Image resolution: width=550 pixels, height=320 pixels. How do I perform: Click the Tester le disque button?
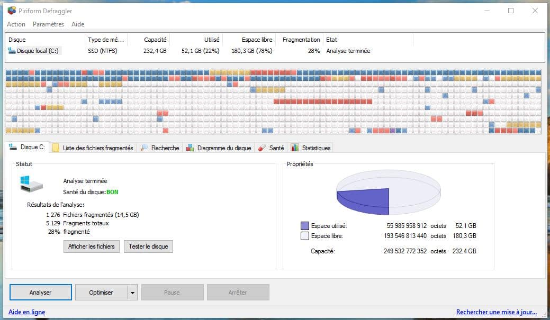pyautogui.click(x=148, y=246)
